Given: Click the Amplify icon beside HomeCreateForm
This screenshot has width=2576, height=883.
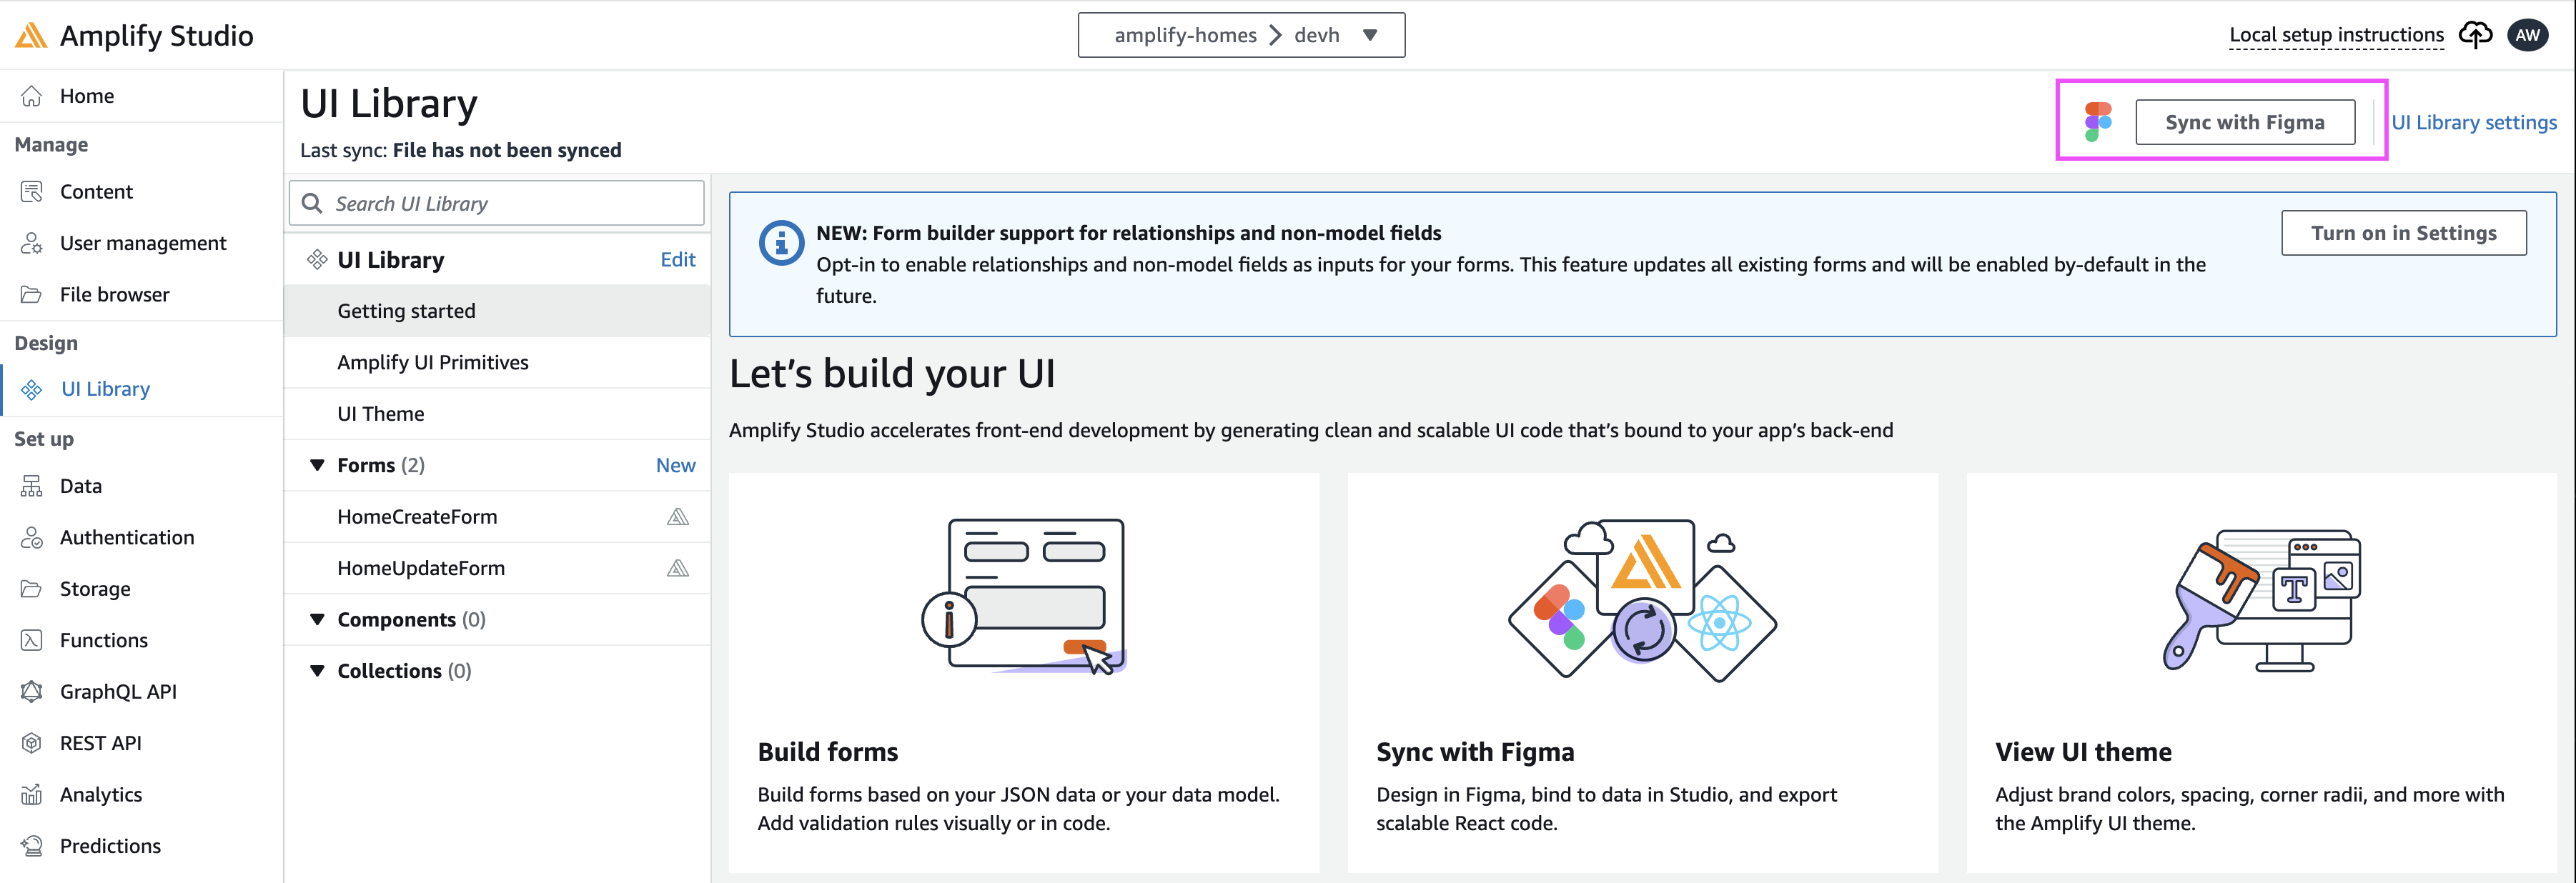Looking at the screenshot, I should [678, 517].
